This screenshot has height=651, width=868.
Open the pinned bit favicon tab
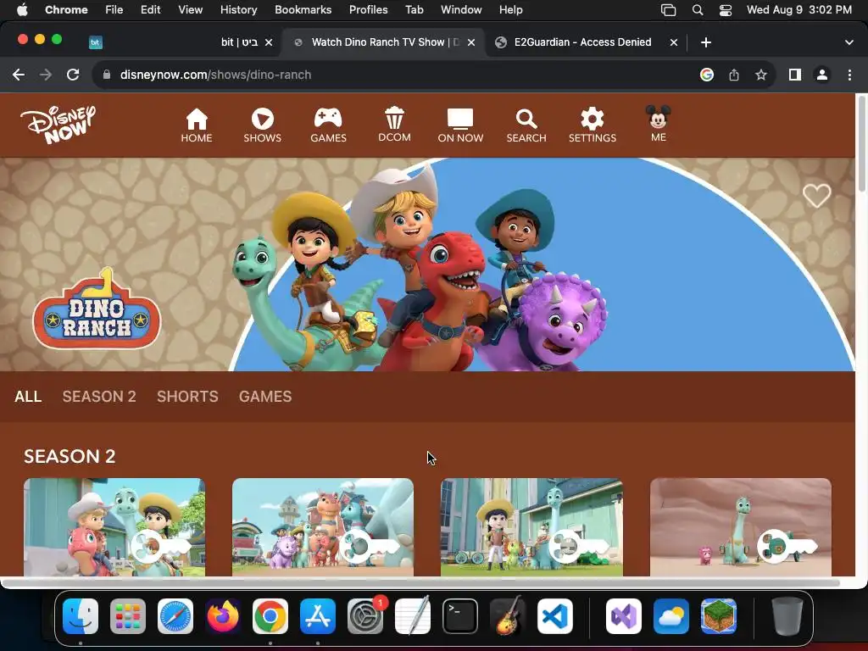coord(96,42)
